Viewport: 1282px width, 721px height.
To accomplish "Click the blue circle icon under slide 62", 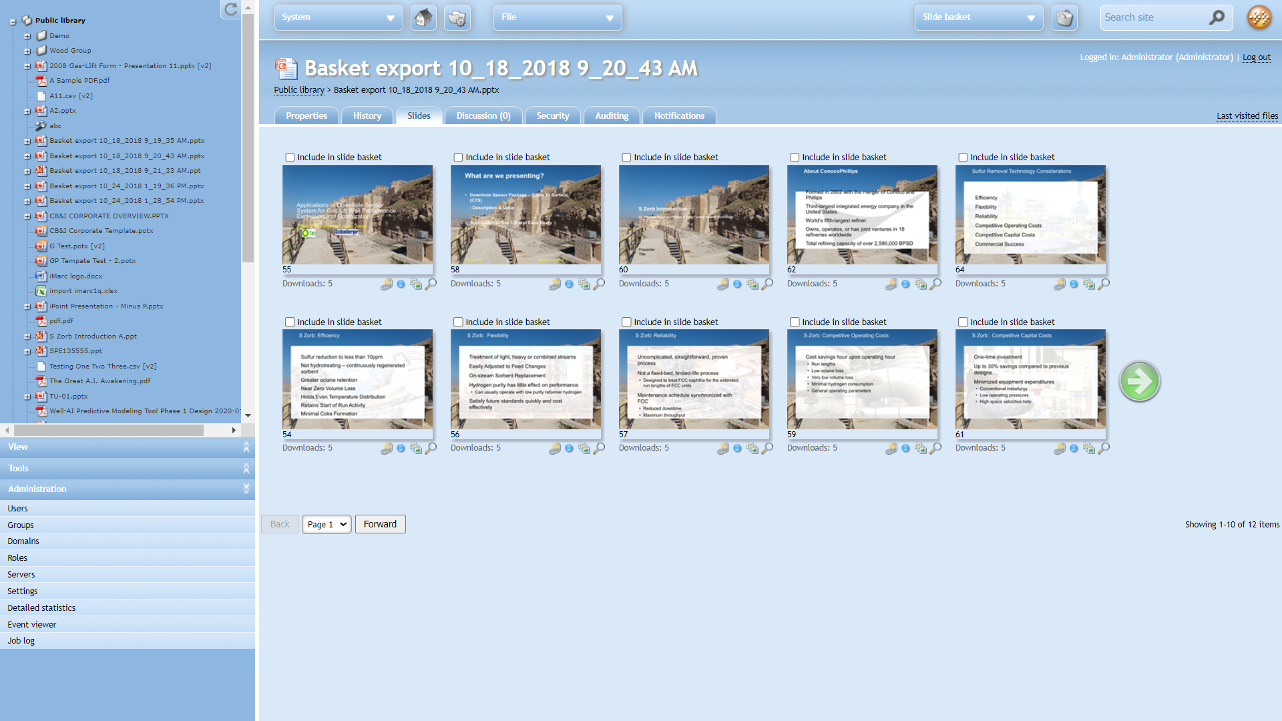I will [x=905, y=284].
